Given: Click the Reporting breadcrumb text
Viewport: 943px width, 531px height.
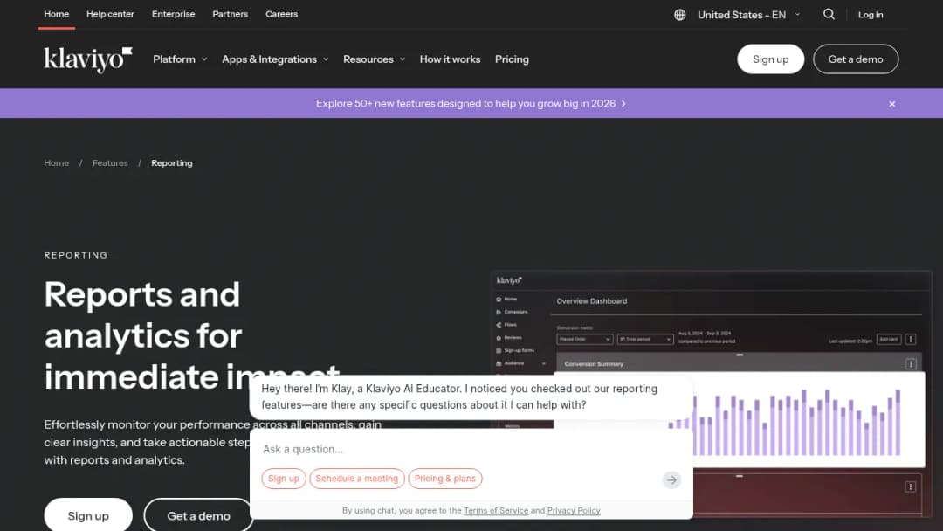Looking at the screenshot, I should pos(172,163).
